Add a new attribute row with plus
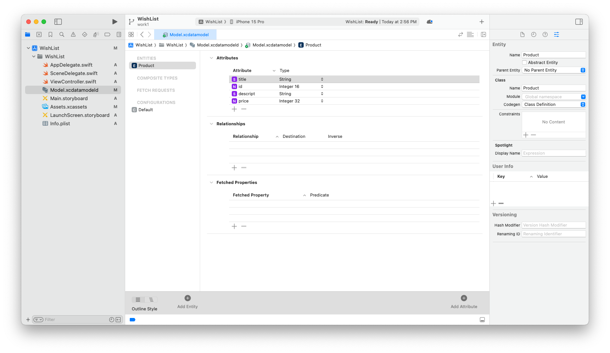This screenshot has height=353, width=610. (x=234, y=109)
